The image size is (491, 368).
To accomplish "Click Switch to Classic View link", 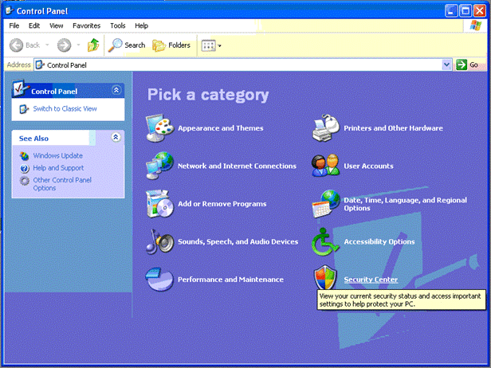I will tap(65, 108).
